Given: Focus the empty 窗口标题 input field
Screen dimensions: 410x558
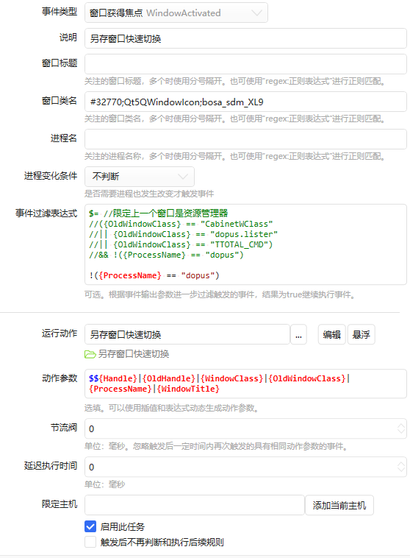Looking at the screenshot, I should coord(245,64).
